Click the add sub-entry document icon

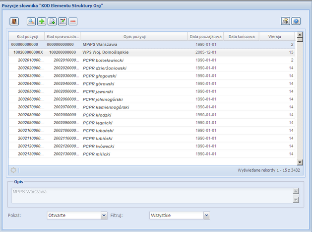point(52,21)
